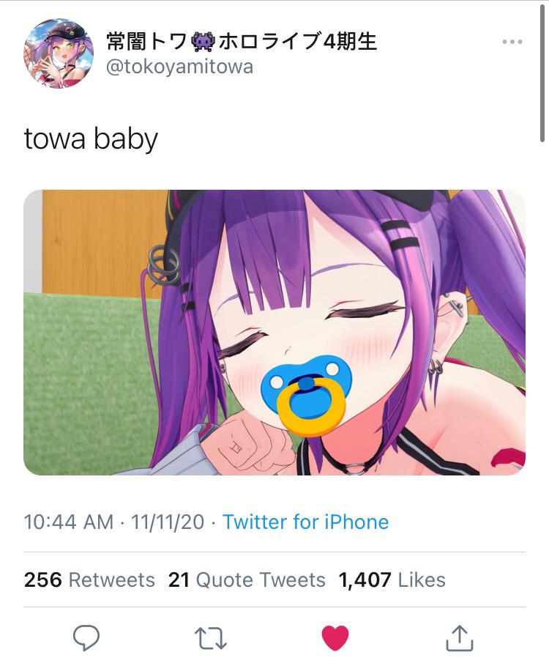Open the share sheet with upload icon
Viewport: 549px width, 663px height.
(460, 637)
